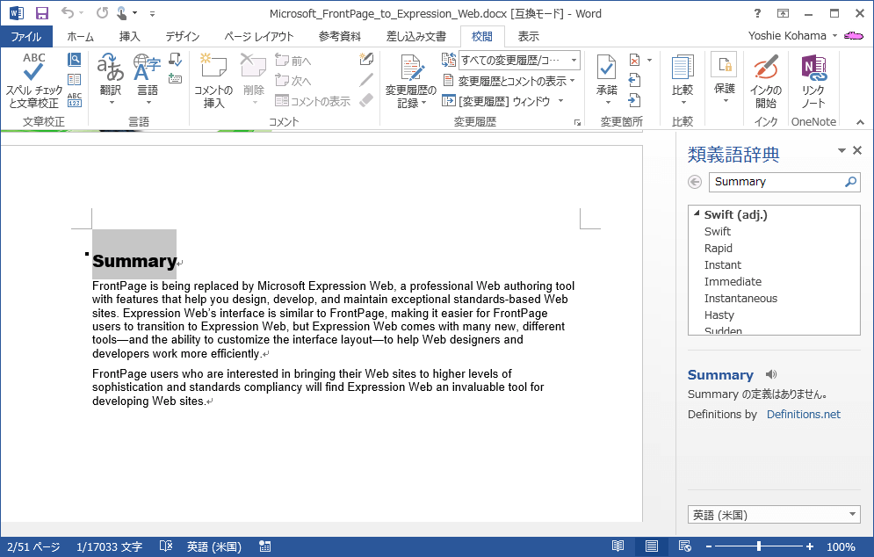Viewport: 874px width, 557px height.
Task: Open the 翻訳 translate menu
Action: tap(111, 80)
